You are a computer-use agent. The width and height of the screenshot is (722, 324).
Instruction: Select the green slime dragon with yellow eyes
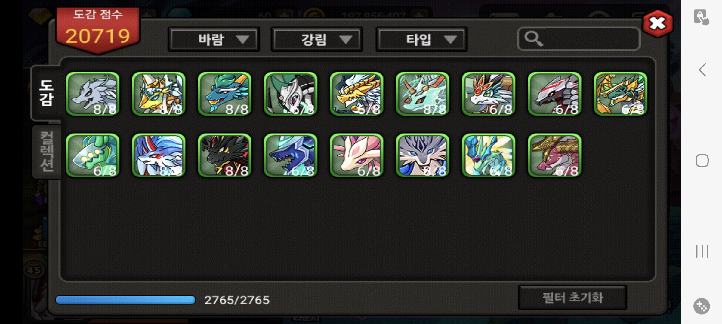[x=93, y=155]
